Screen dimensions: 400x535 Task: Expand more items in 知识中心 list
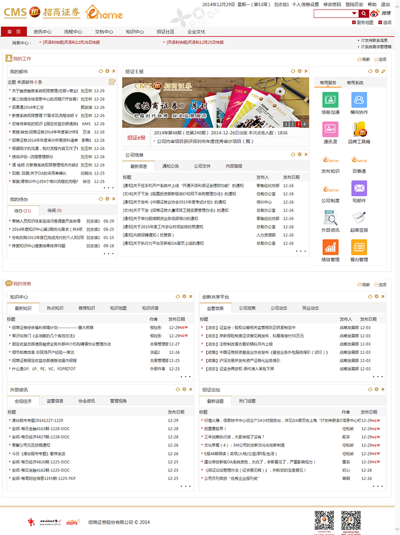[x=186, y=376]
